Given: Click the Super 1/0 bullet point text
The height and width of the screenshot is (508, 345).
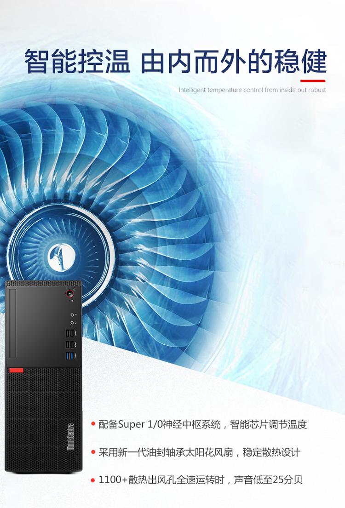Looking at the screenshot, I should [203, 424].
